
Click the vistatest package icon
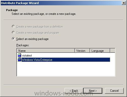point(19,55)
